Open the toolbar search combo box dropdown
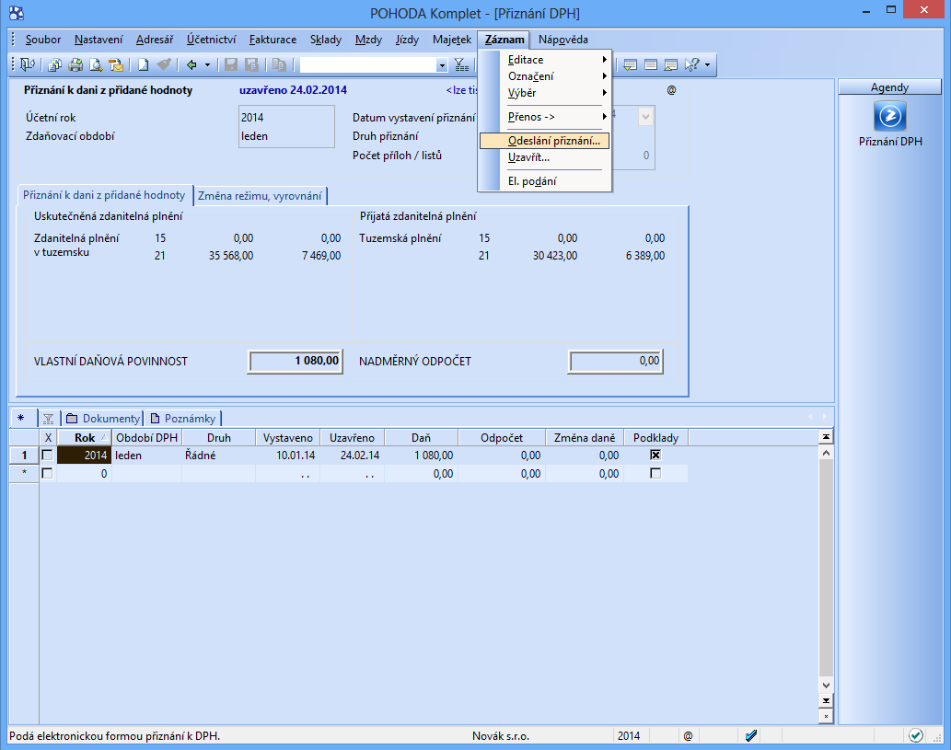This screenshot has height=750, width=951. tap(441, 65)
